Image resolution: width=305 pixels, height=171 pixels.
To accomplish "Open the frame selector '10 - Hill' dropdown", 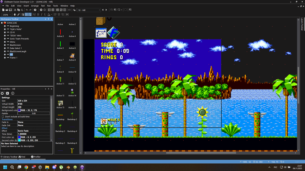I will click(99, 10).
